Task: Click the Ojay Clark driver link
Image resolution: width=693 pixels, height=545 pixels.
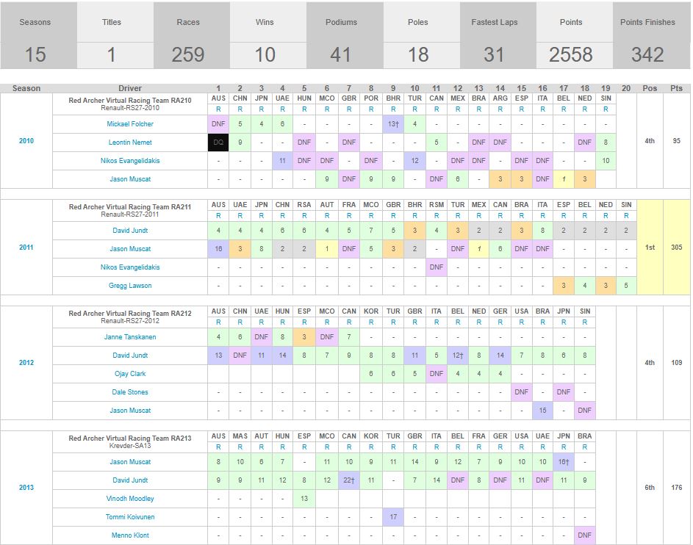Action: pos(130,374)
